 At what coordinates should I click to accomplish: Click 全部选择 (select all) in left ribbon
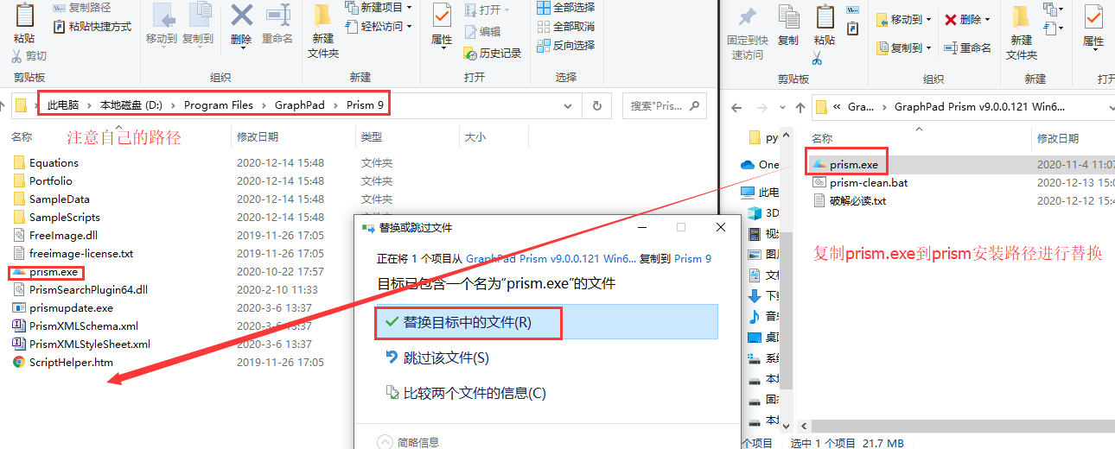pos(565,8)
